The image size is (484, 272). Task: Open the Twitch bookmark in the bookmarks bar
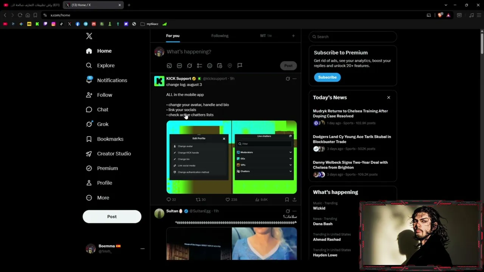tap(45, 24)
